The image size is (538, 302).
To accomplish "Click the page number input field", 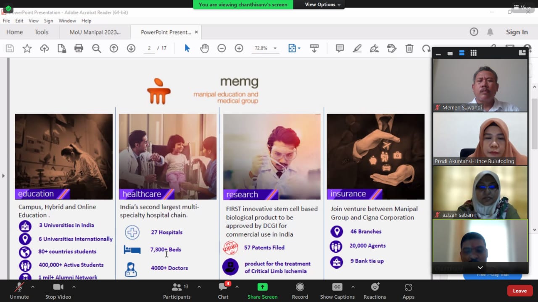I will point(149,48).
